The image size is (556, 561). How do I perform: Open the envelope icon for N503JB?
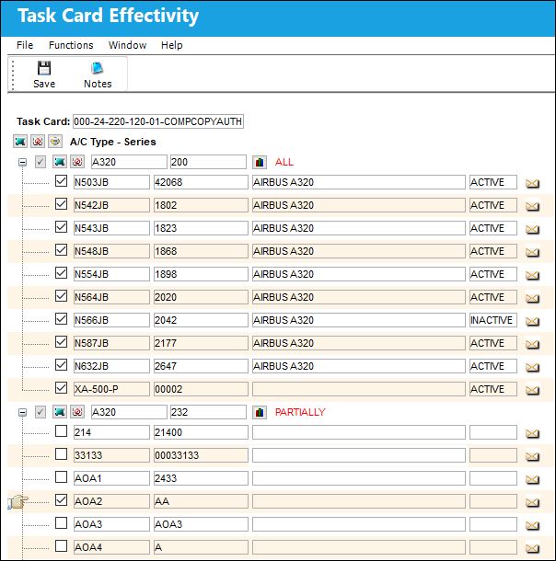532,184
